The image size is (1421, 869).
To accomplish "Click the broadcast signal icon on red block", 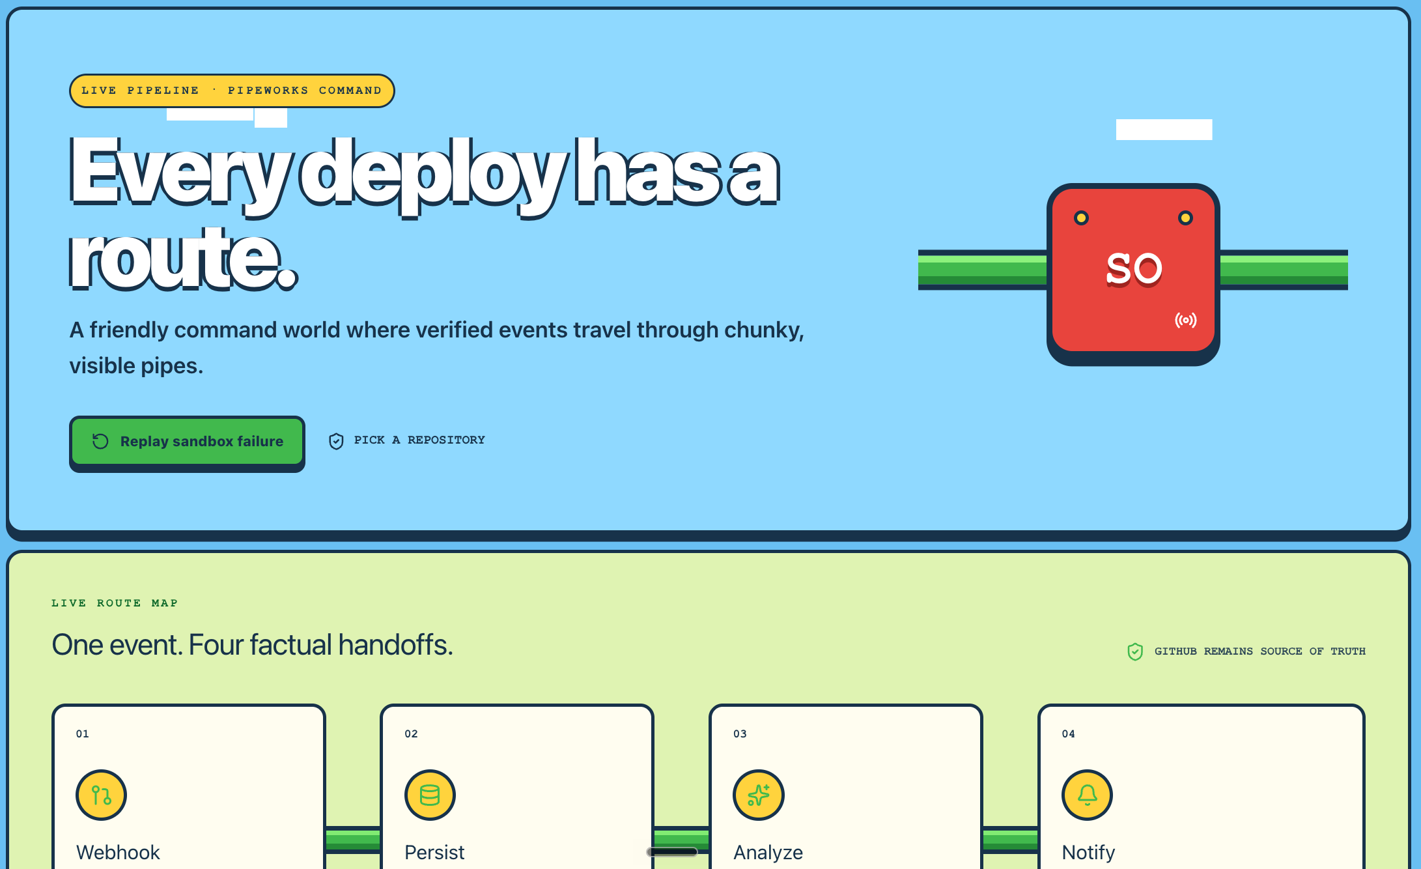I will [1185, 320].
